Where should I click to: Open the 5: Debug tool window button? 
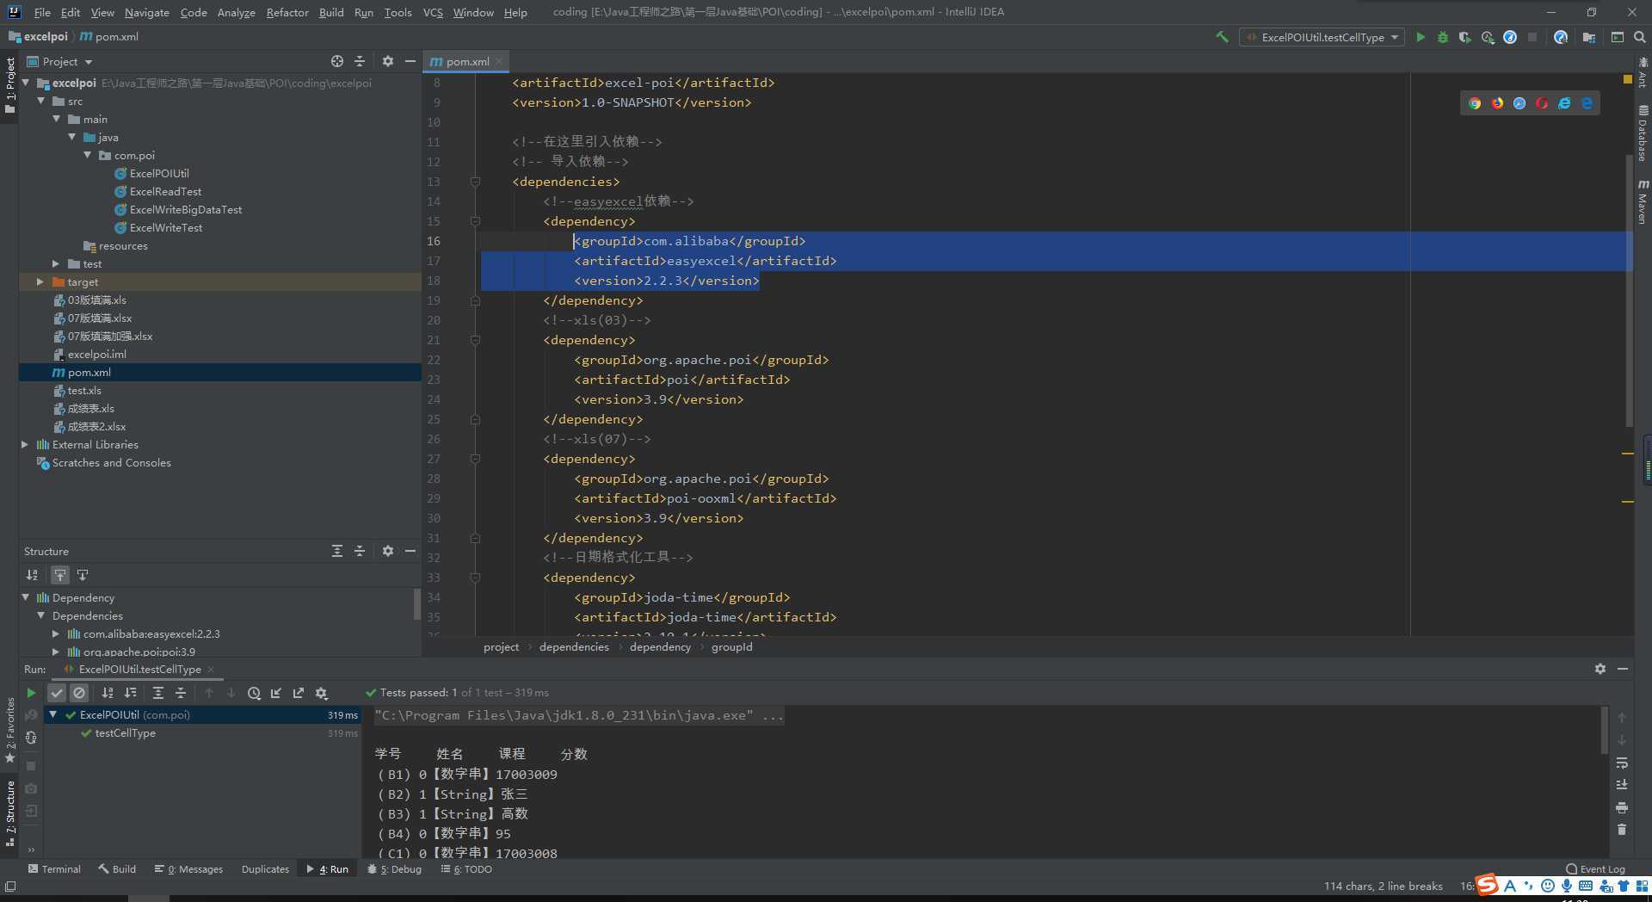(394, 868)
